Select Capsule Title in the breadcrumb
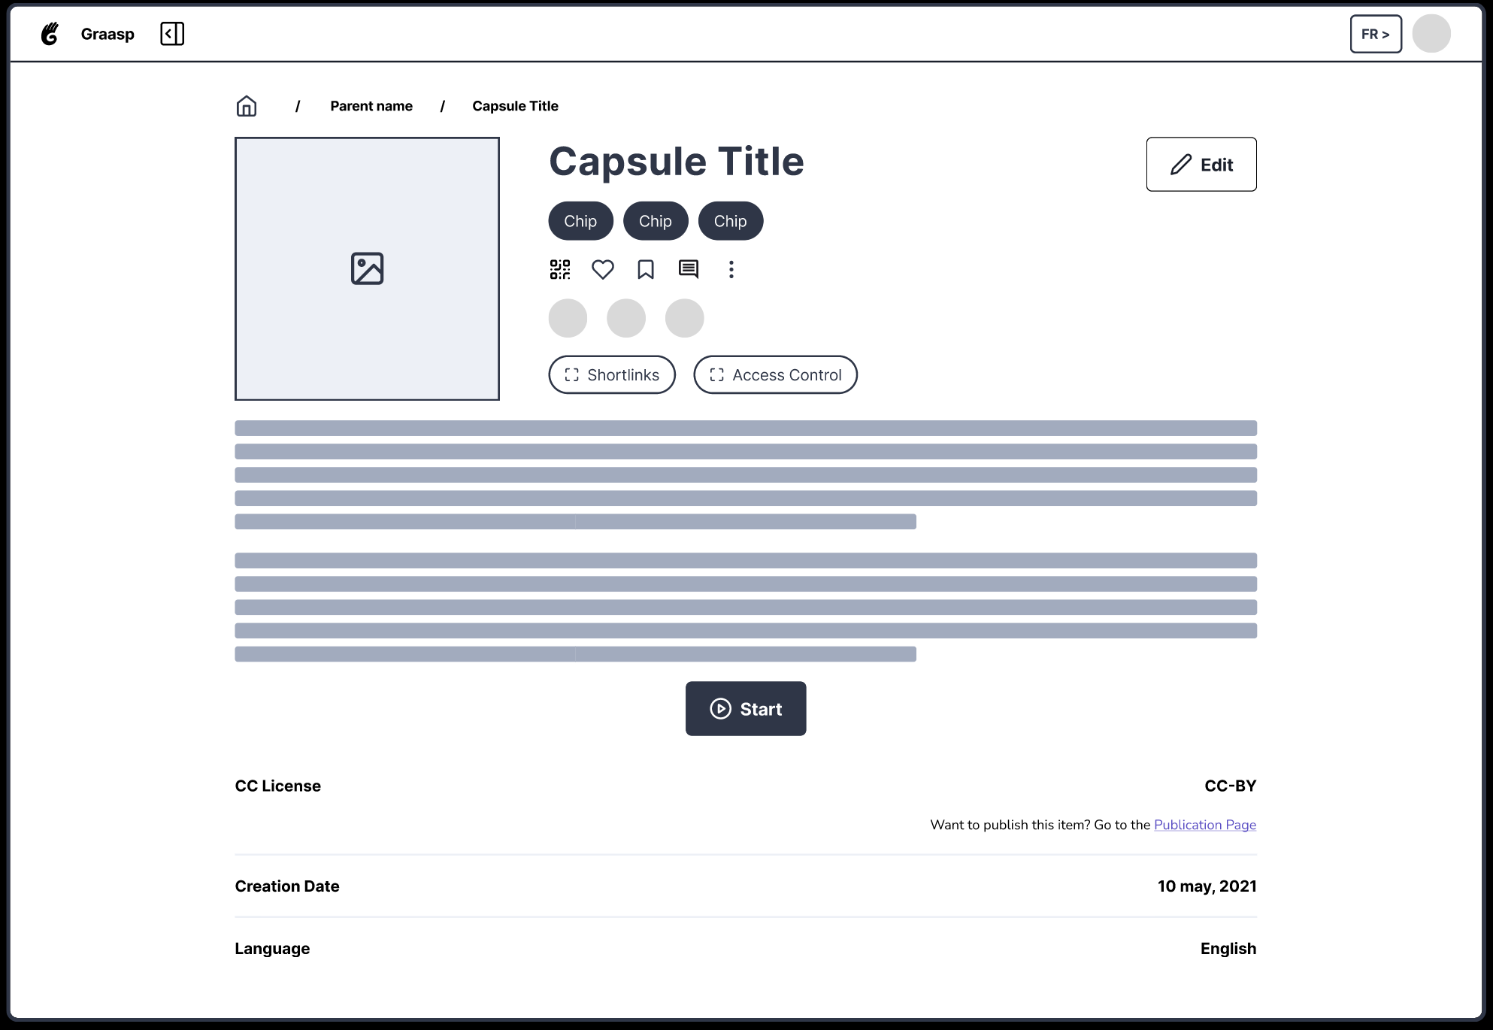This screenshot has height=1030, width=1493. tap(514, 106)
